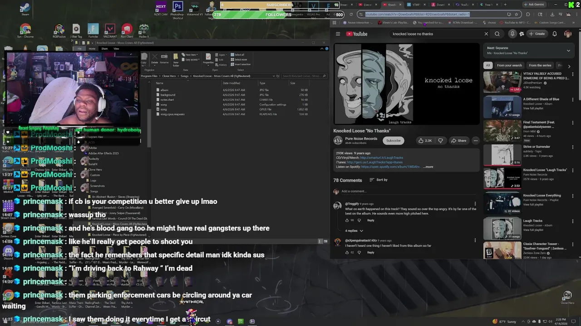Like the No Thanks video
Viewport: 581px width, 326px height.
point(425,141)
